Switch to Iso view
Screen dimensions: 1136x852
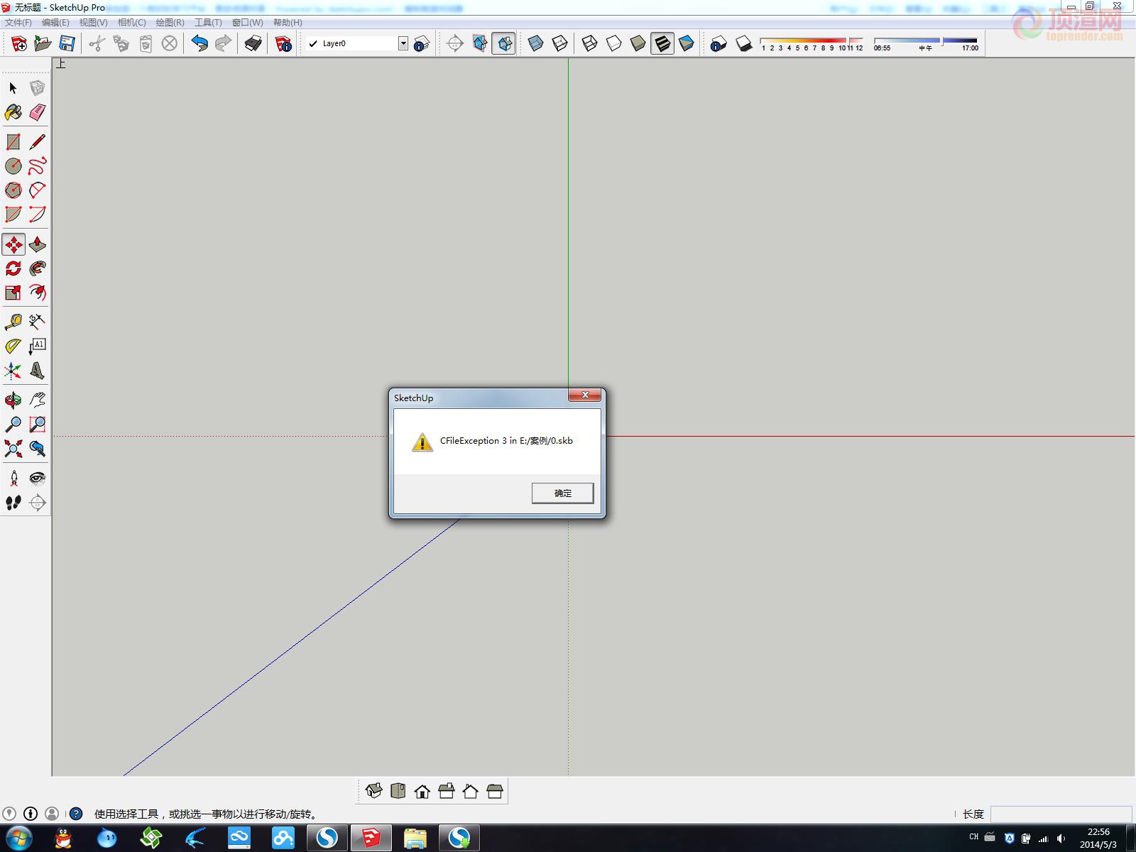coord(373,791)
